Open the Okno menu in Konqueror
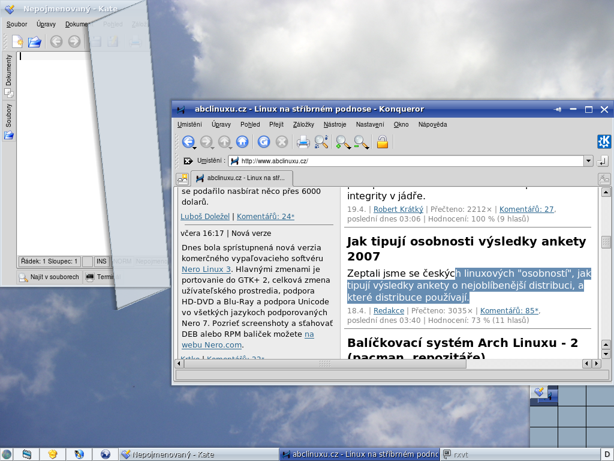The width and height of the screenshot is (614, 461). 401,125
